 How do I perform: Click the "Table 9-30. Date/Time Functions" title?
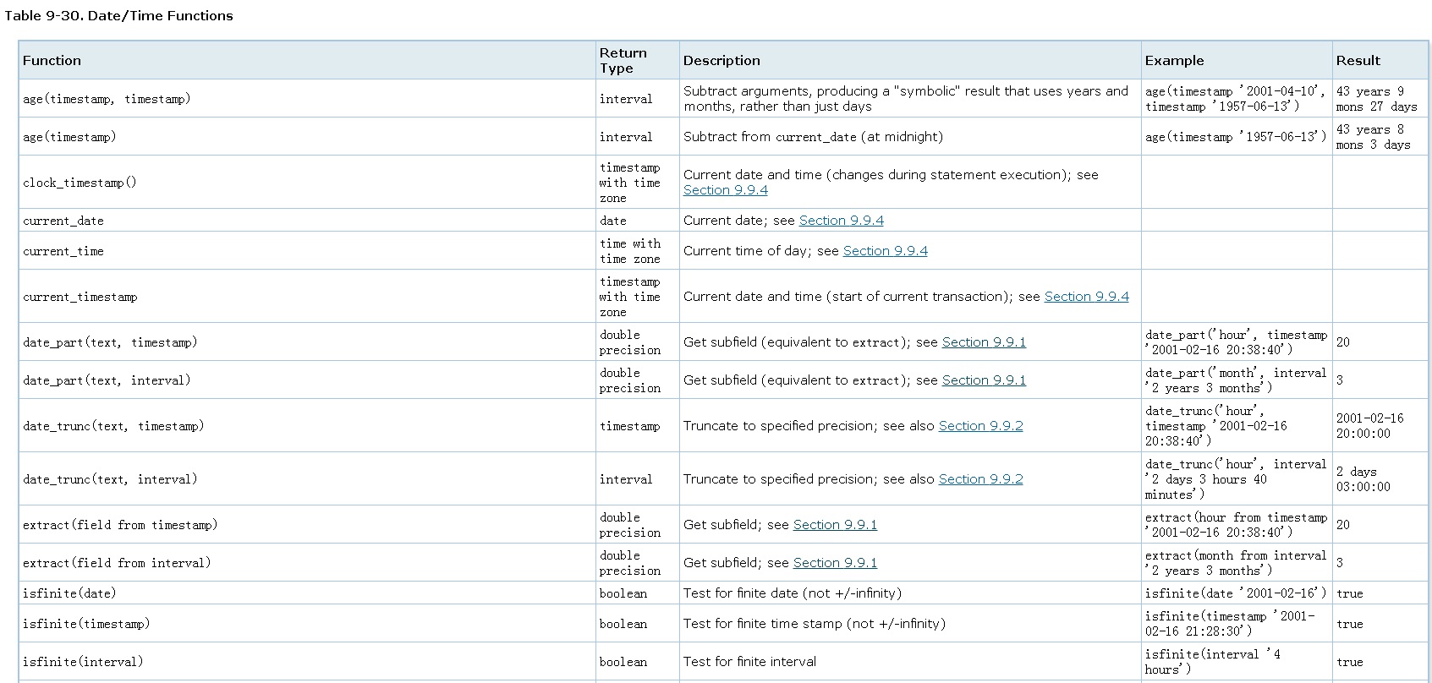119,16
